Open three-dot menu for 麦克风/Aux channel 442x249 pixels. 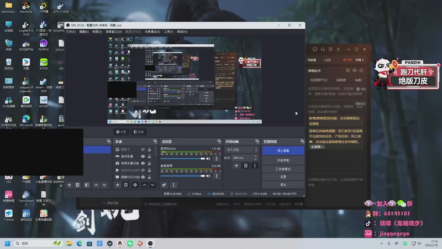tap(217, 159)
